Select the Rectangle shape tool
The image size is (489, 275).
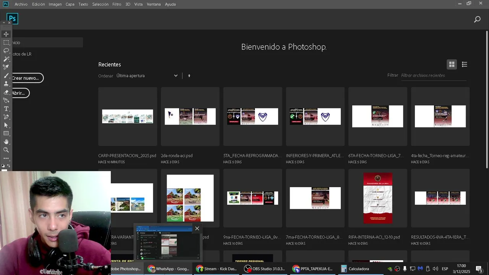pyautogui.click(x=6, y=133)
